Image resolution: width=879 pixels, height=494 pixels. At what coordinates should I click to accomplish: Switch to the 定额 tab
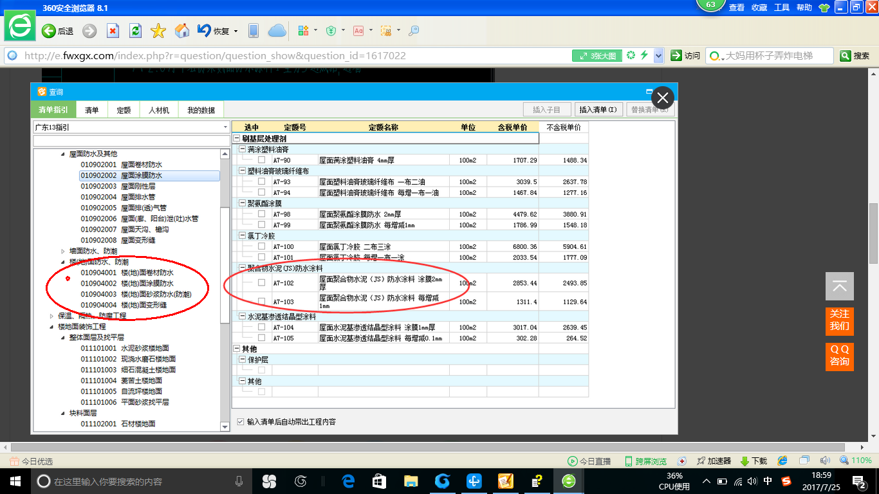(124, 110)
